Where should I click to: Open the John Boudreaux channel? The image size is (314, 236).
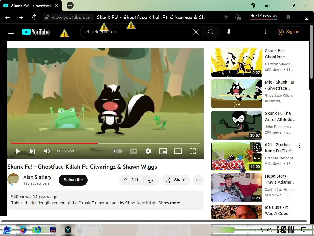(278, 127)
